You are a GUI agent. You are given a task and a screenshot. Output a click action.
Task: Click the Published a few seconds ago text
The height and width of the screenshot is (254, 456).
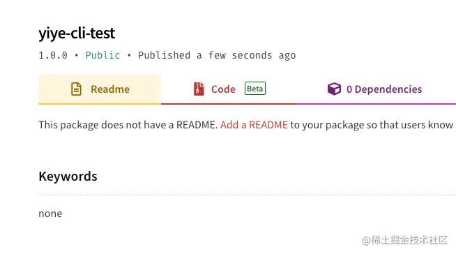click(217, 55)
